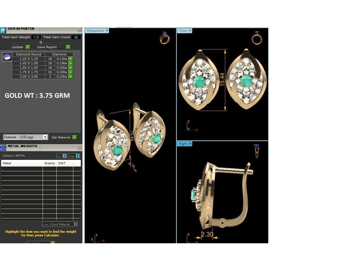
Task: Click the axis gizmo in Front viewport
Action: tap(192, 126)
